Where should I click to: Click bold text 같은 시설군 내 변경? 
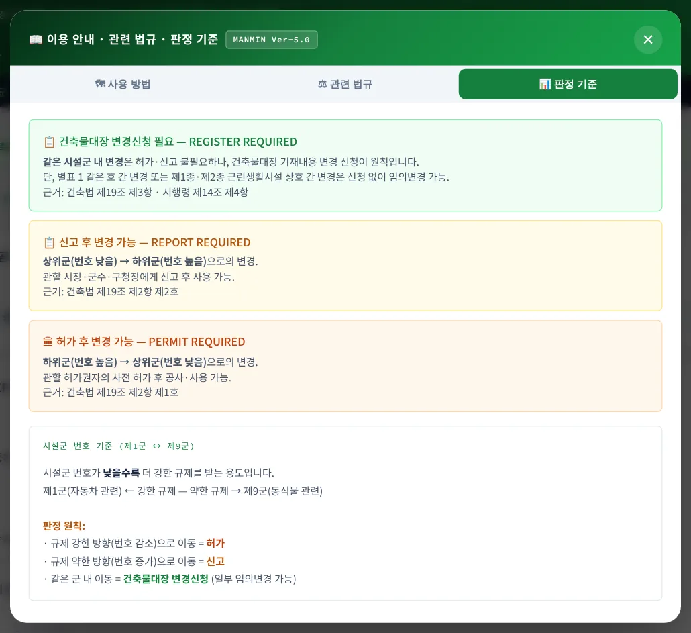(x=83, y=162)
